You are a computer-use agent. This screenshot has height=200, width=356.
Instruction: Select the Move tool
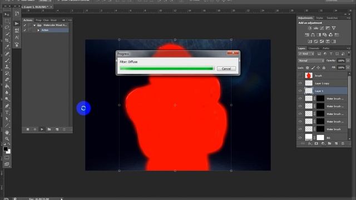click(x=7, y=15)
